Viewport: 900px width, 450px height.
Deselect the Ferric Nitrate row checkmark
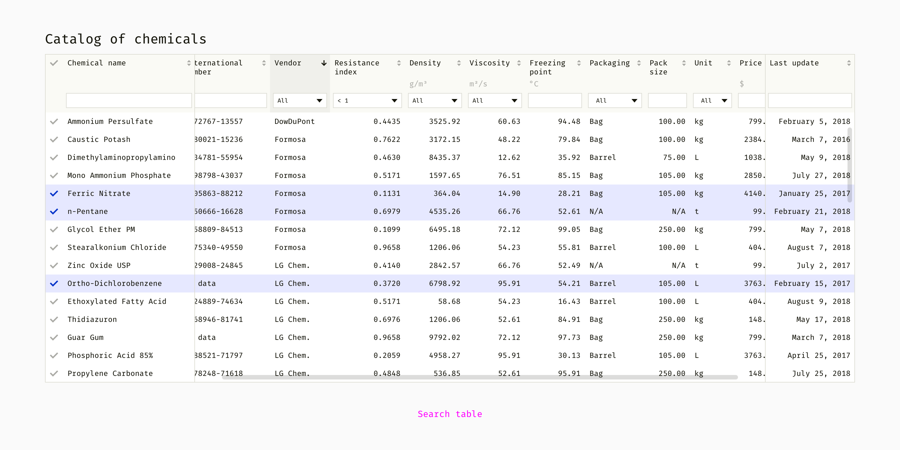click(x=54, y=193)
